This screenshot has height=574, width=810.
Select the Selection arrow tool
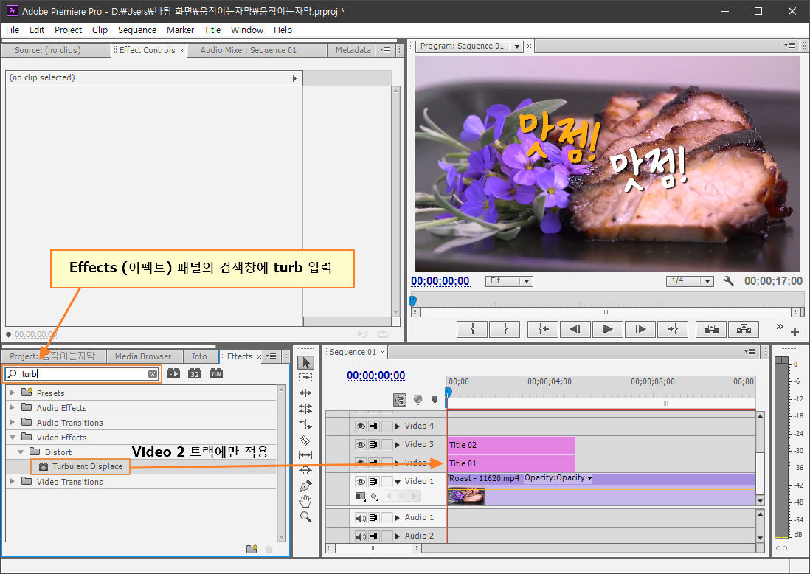click(305, 363)
